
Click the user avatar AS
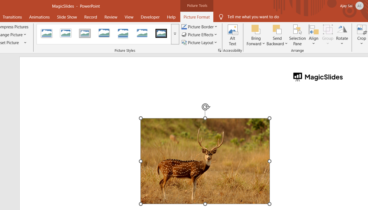[x=360, y=6]
